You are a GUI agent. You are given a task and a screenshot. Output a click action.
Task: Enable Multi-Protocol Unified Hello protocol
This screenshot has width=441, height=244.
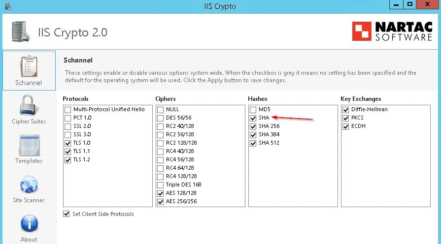[x=68, y=110]
